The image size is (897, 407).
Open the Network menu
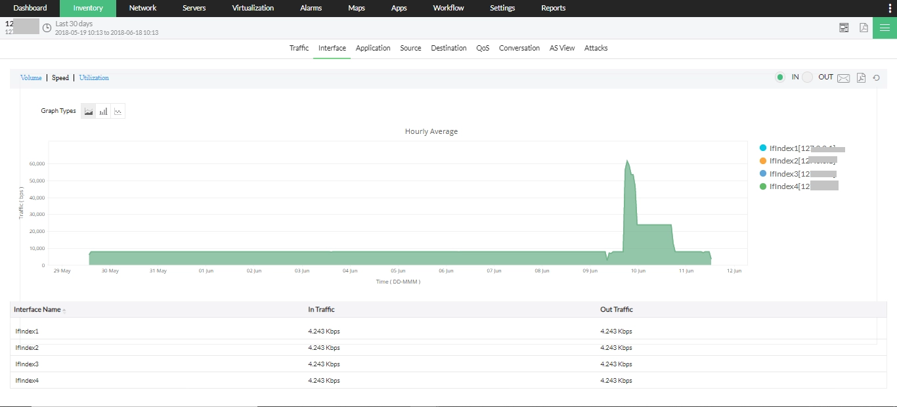(x=142, y=8)
